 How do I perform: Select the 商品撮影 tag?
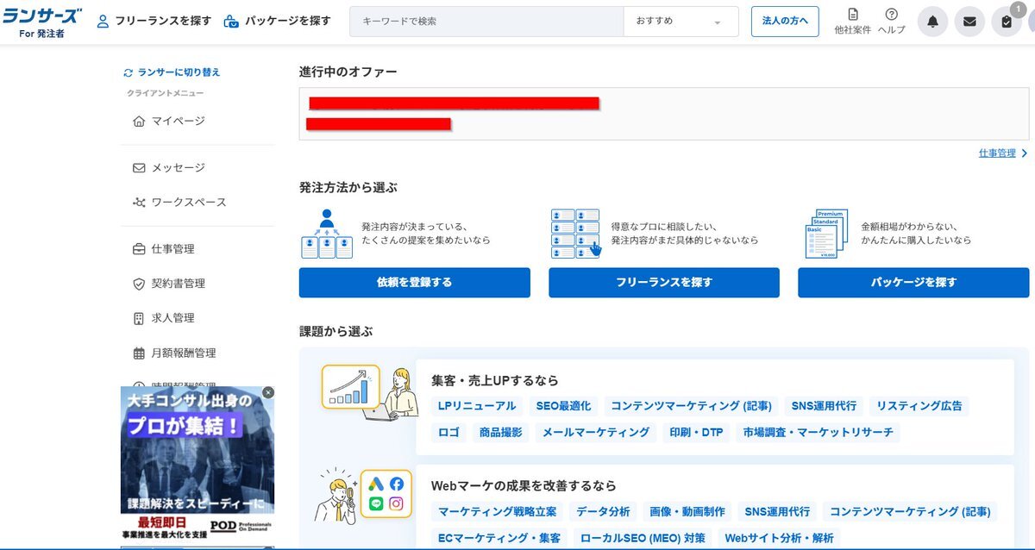point(501,433)
